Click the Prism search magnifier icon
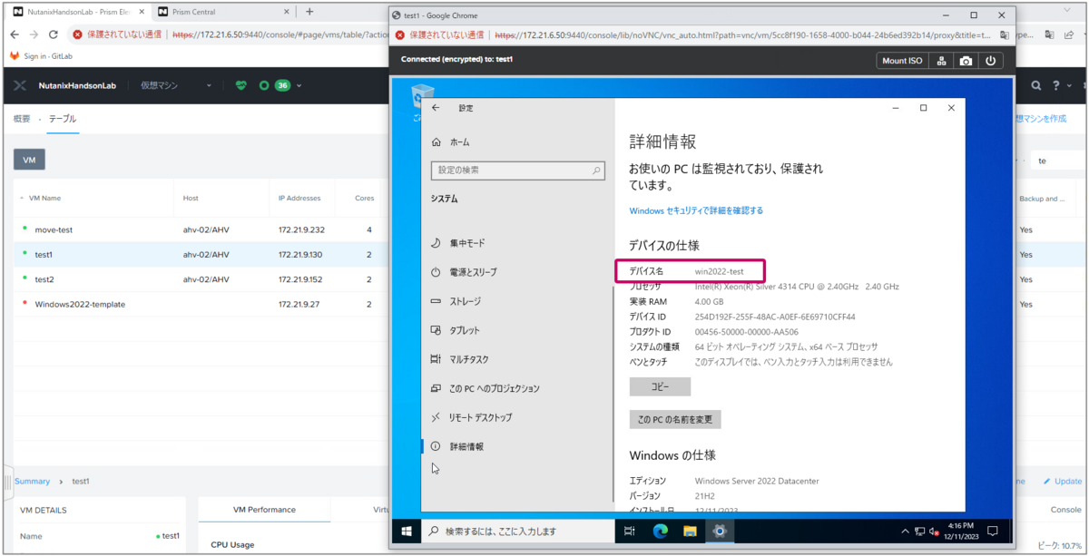Image resolution: width=1089 pixels, height=556 pixels. [1035, 85]
